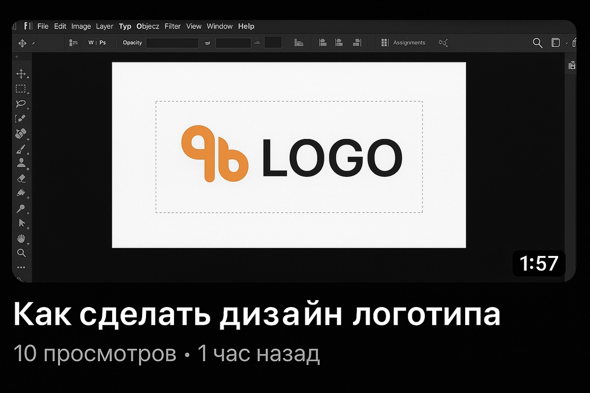
Task: Select the Rectangular Marquee tool
Action: [x=21, y=89]
